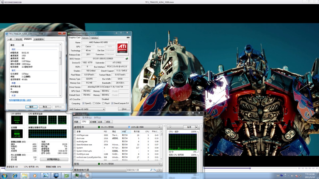The width and height of the screenshot is (319, 179).
Task: Click the ATI Radeon logo in GPU-Z
Action: coord(122,48)
